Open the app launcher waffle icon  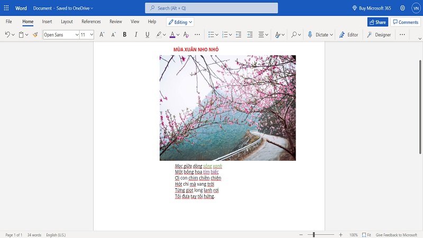(6, 8)
